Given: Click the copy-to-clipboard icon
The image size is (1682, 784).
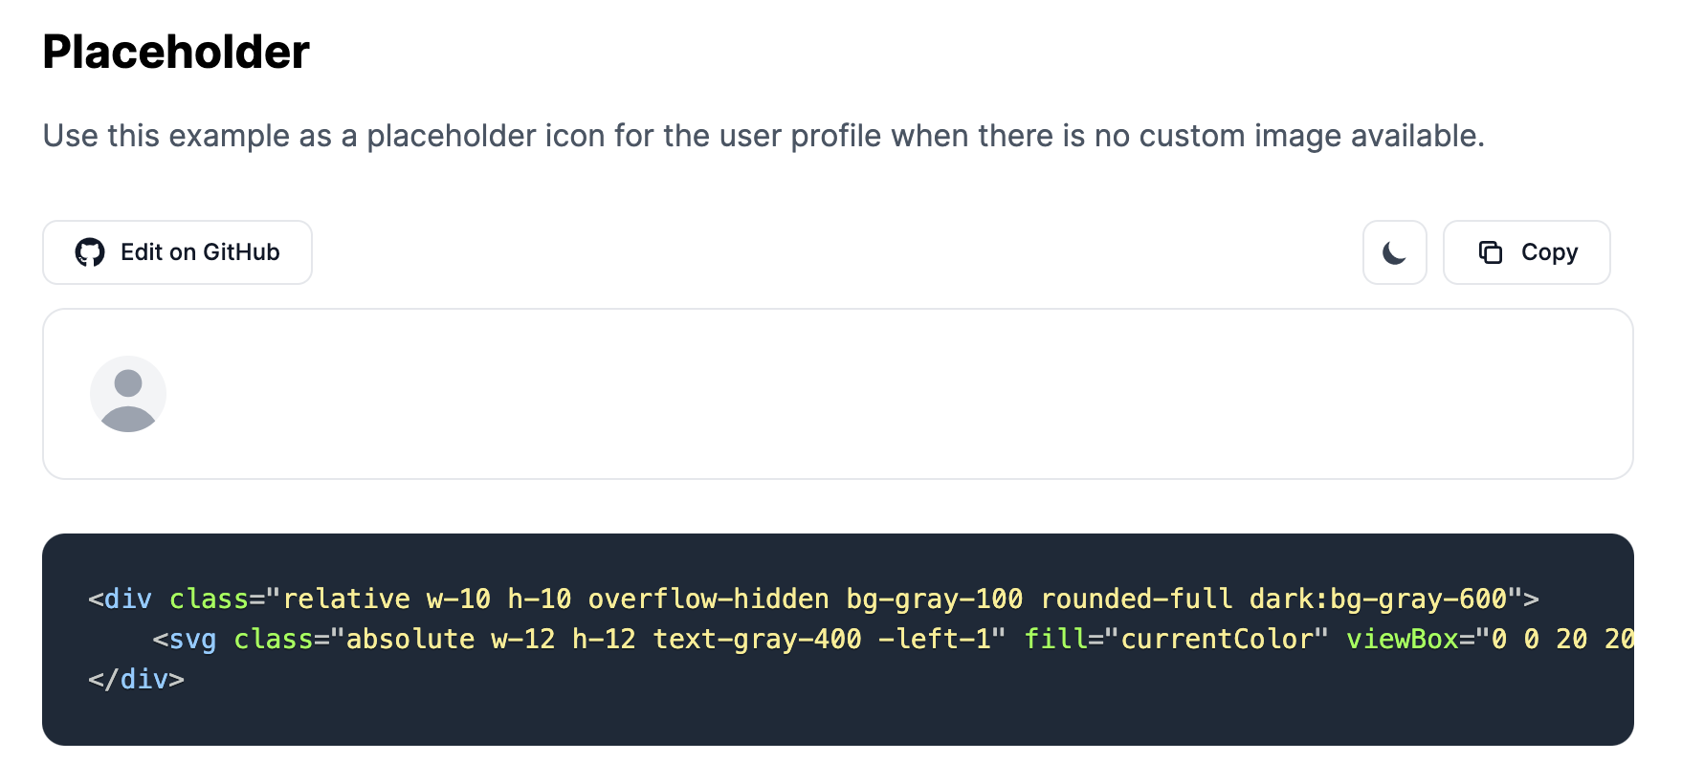Looking at the screenshot, I should 1490,252.
